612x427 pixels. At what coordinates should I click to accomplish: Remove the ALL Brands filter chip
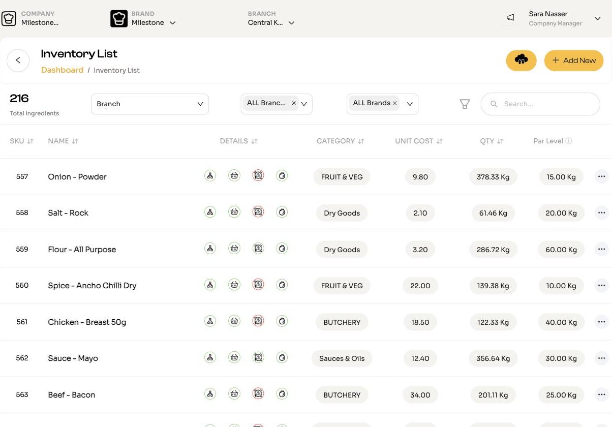[x=394, y=103]
